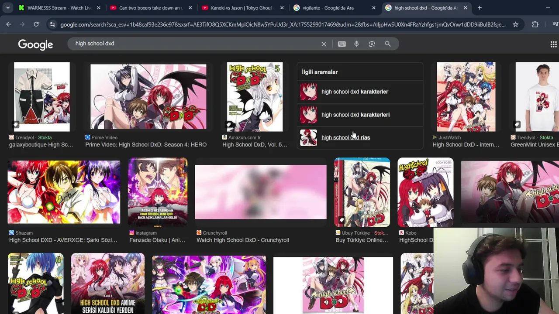Open the on-screen keyboard input tool
This screenshot has height=314, width=559.
342,44
